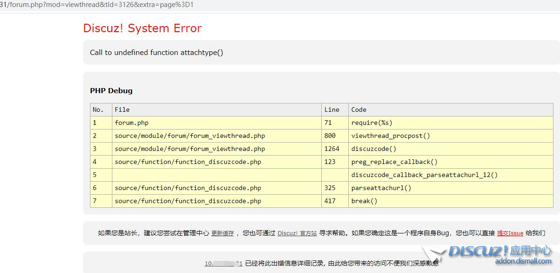The height and width of the screenshot is (273, 560).
Task: Select forum_viewthread.php file in row 3
Action: [217, 149]
